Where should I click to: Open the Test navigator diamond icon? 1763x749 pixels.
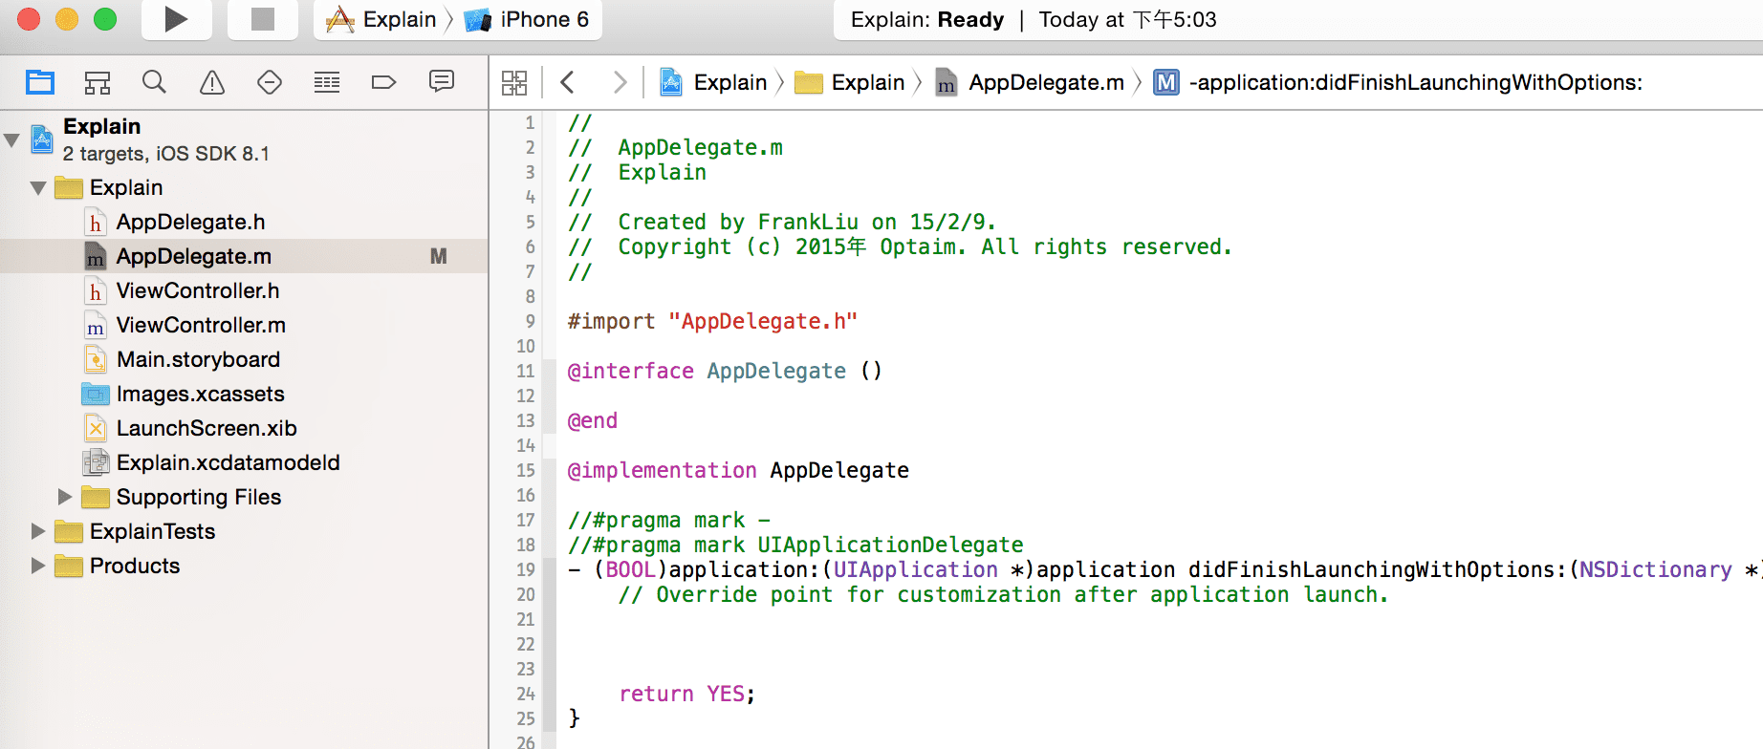click(x=270, y=83)
